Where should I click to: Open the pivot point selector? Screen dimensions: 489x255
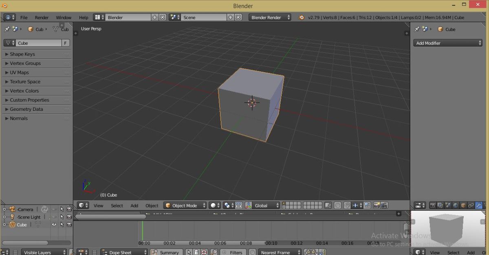click(x=229, y=205)
